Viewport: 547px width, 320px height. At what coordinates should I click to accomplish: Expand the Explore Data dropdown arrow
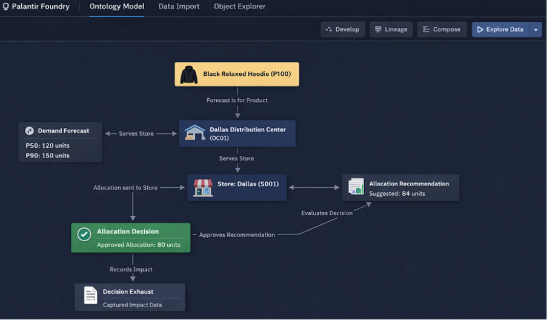pyautogui.click(x=535, y=30)
